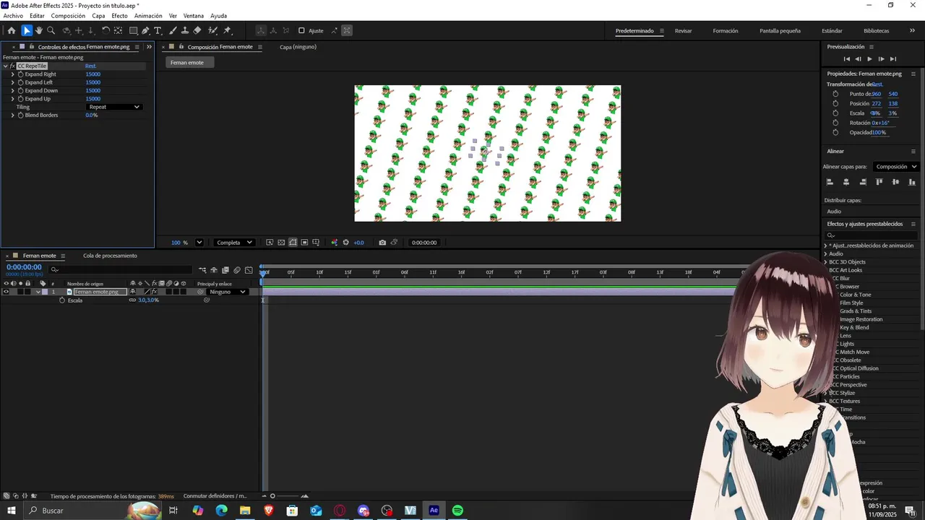Select the Puppet Pin tool
Screen dimensions: 925x520
tap(227, 30)
